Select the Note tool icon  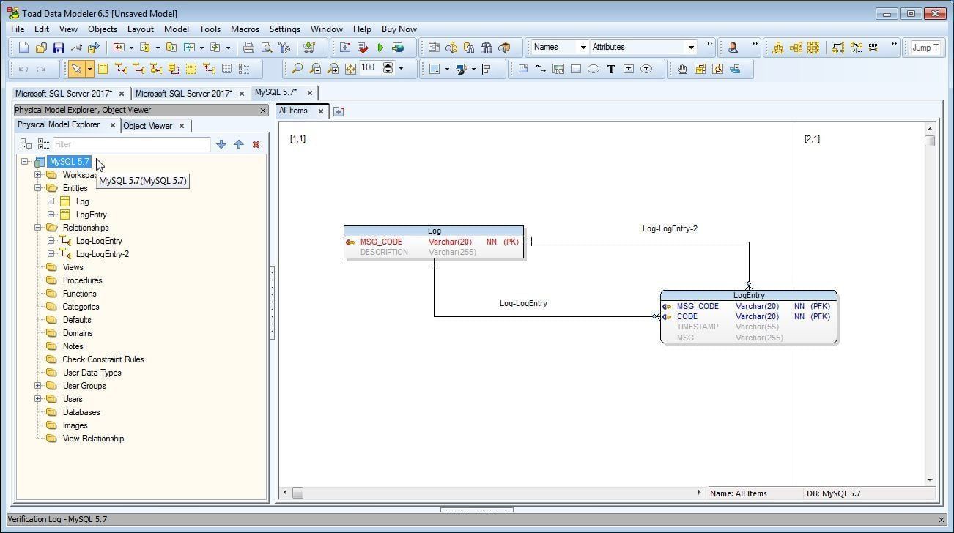click(x=523, y=69)
